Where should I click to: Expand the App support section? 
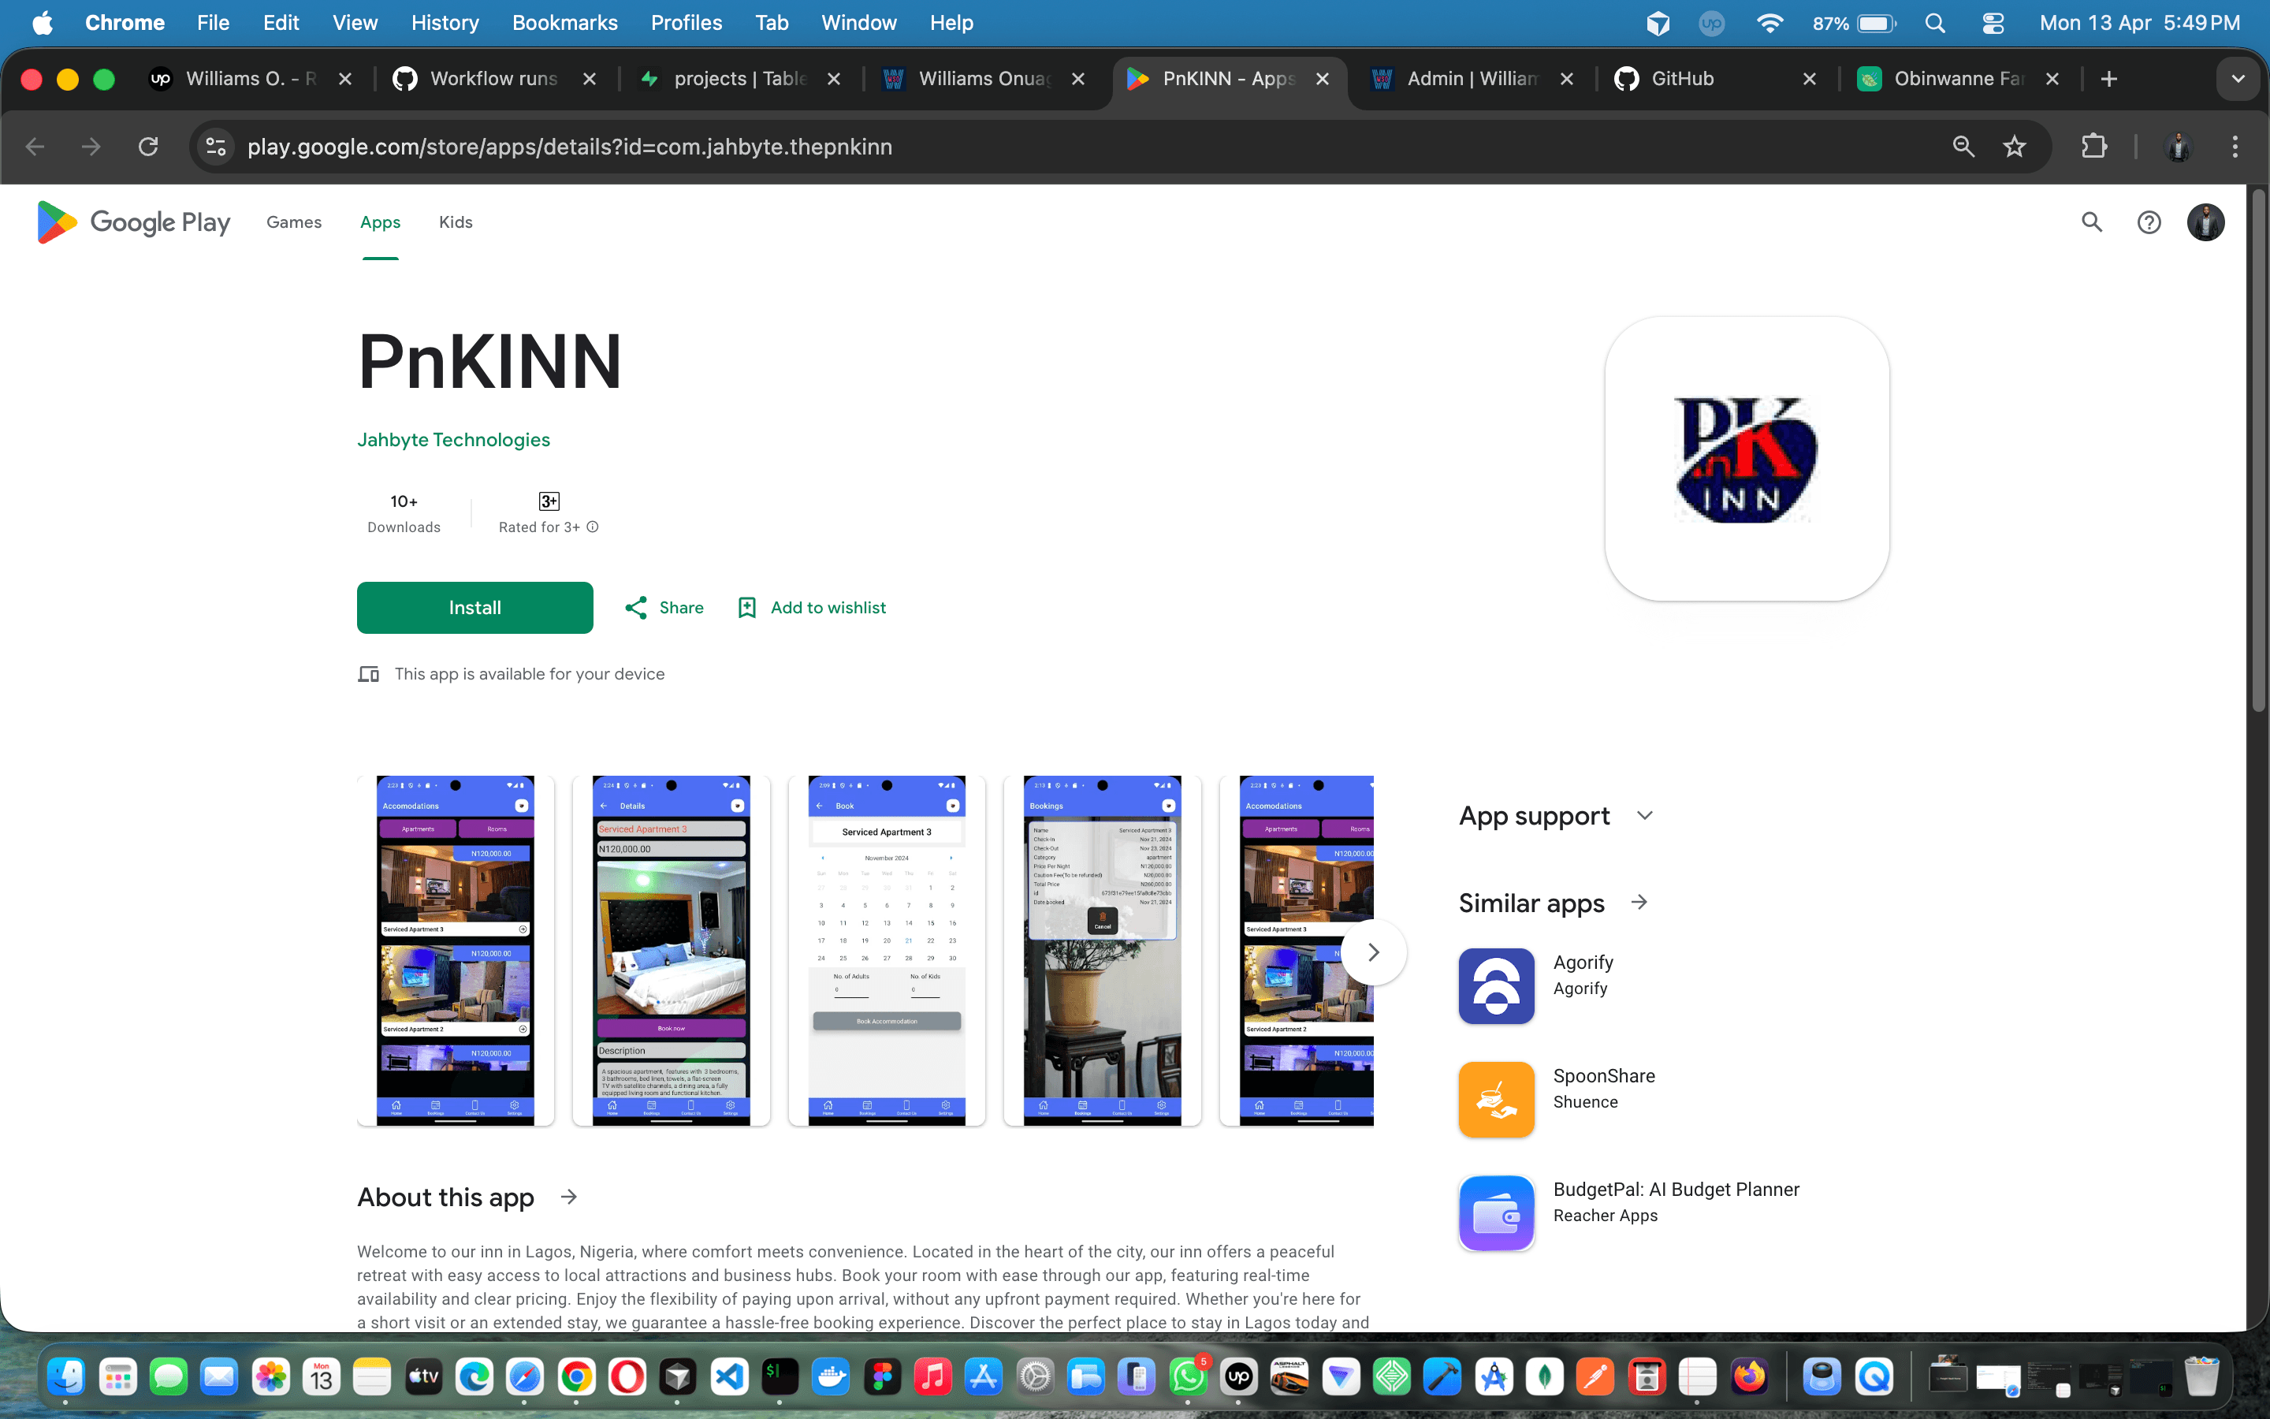1644,816
